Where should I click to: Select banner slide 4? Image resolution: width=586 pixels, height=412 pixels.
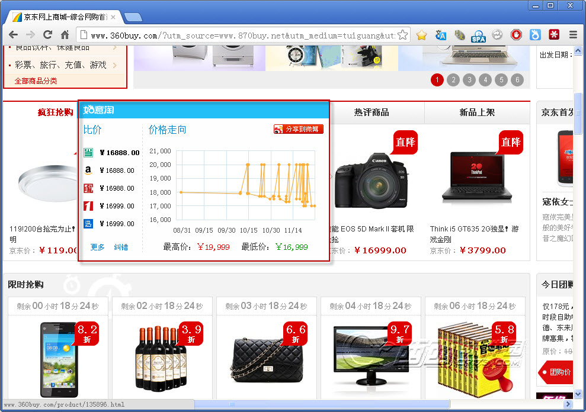(x=485, y=79)
